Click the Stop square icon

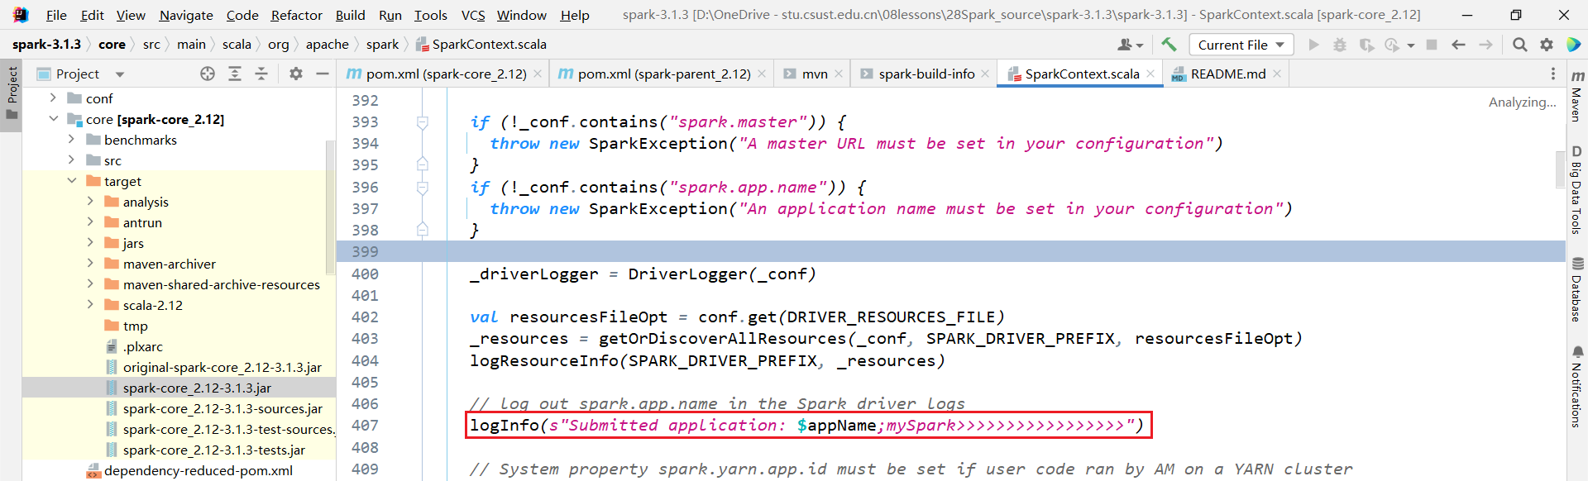[1432, 45]
